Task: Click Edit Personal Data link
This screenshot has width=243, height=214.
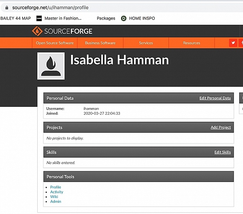Action: 215,98
